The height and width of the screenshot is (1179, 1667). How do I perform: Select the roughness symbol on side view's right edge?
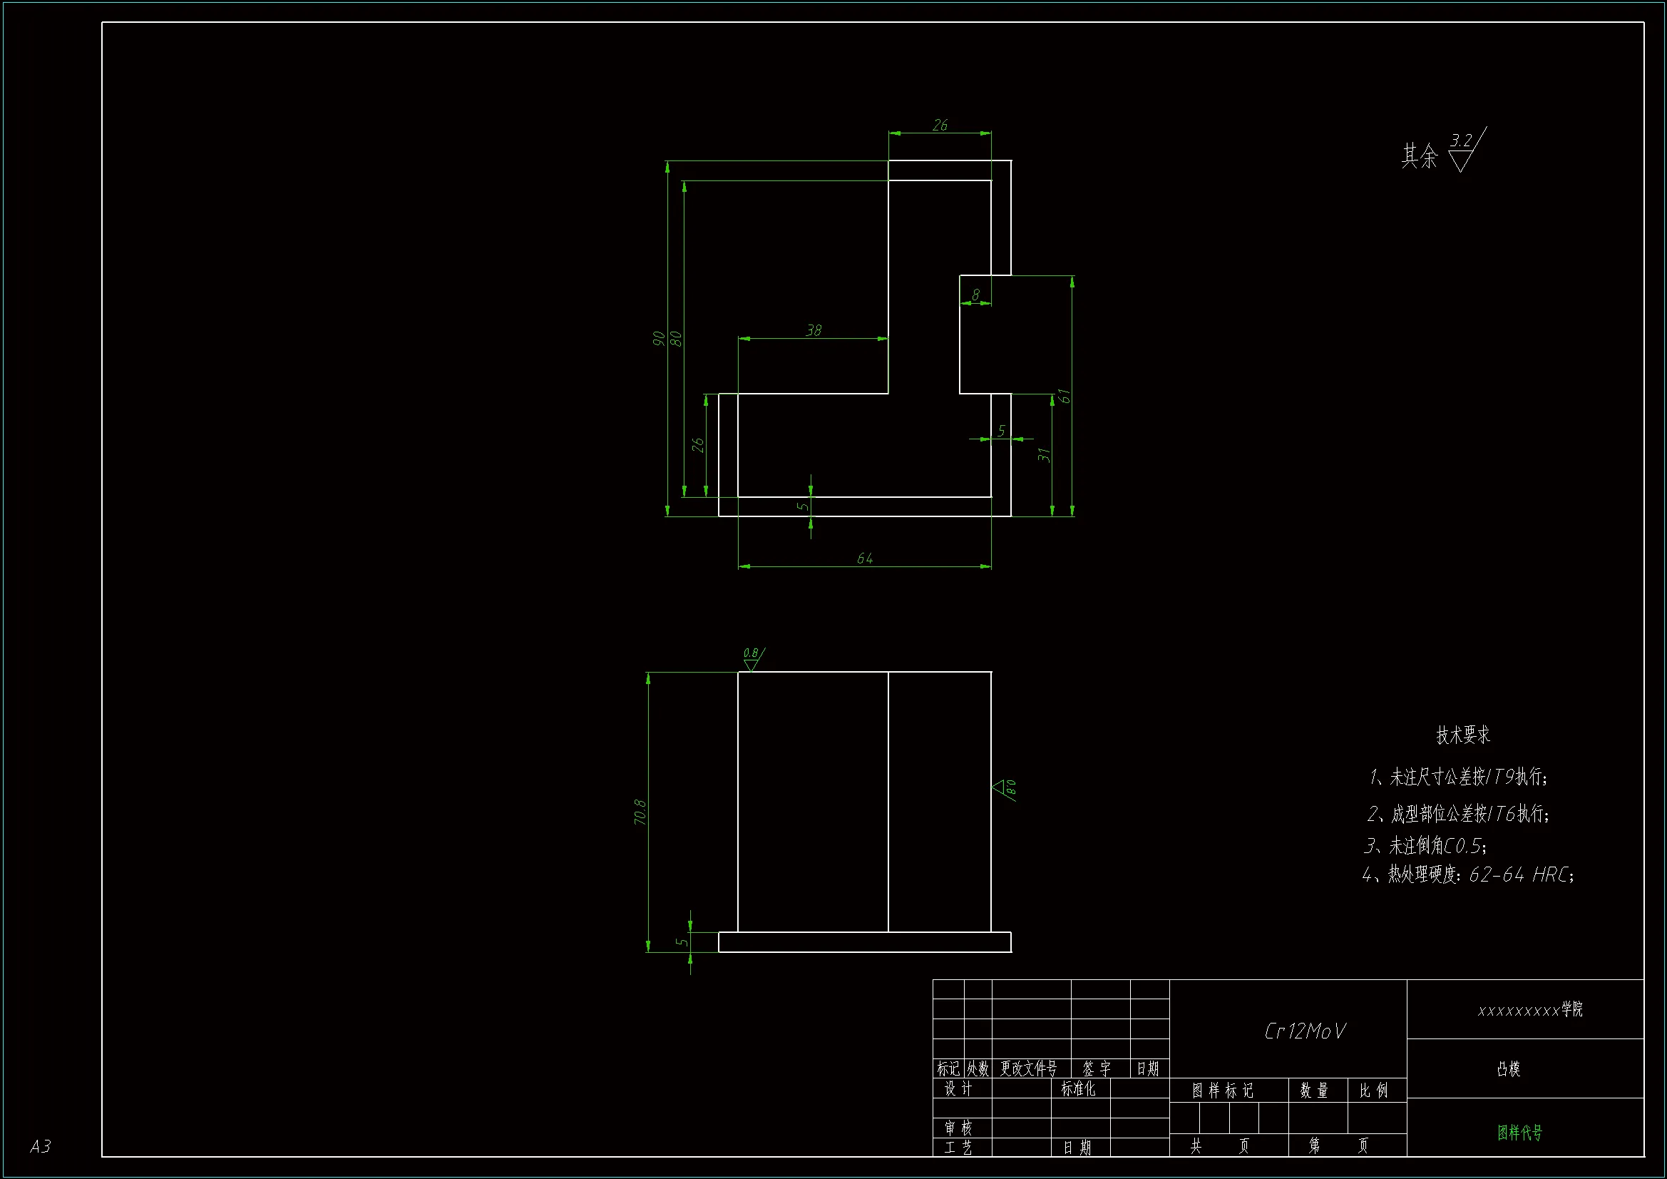(1005, 789)
